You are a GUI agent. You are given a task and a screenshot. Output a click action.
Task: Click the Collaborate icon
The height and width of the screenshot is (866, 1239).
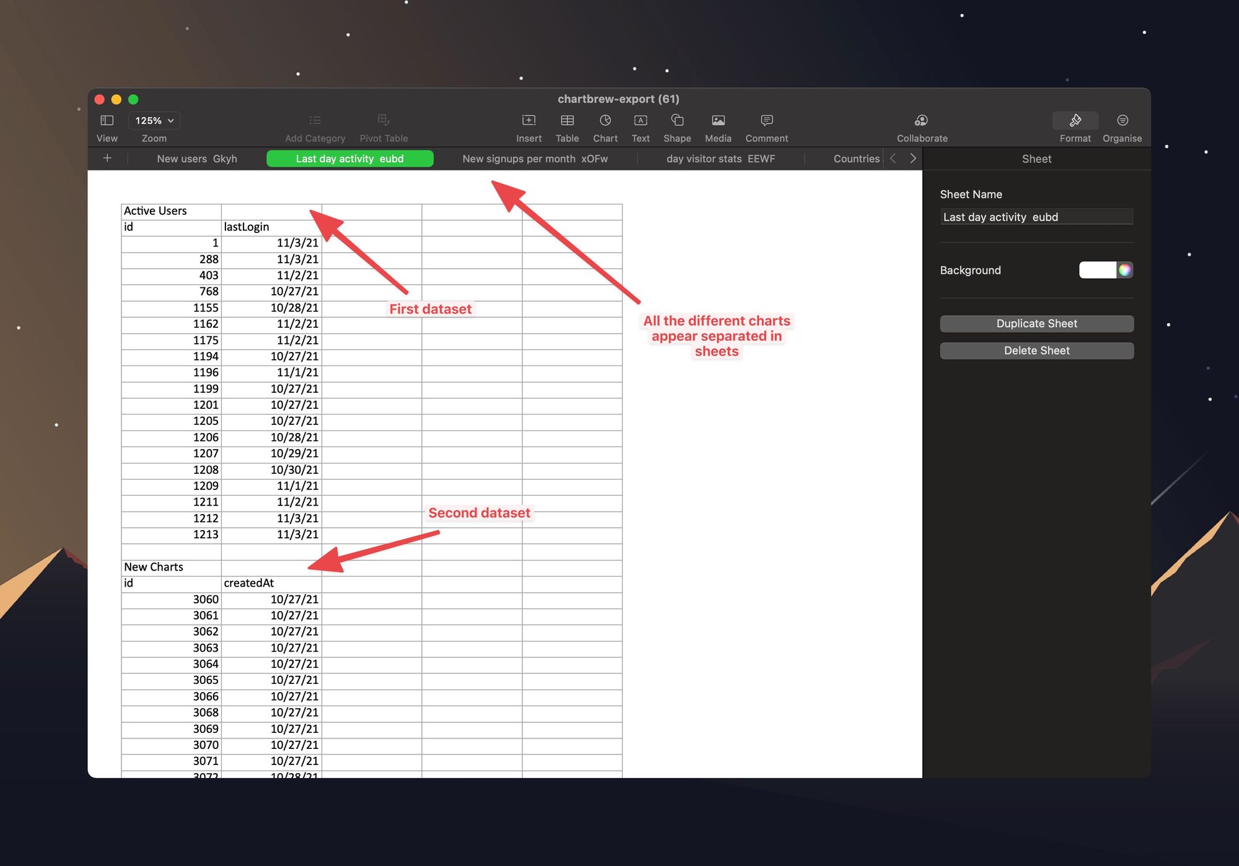tap(921, 120)
